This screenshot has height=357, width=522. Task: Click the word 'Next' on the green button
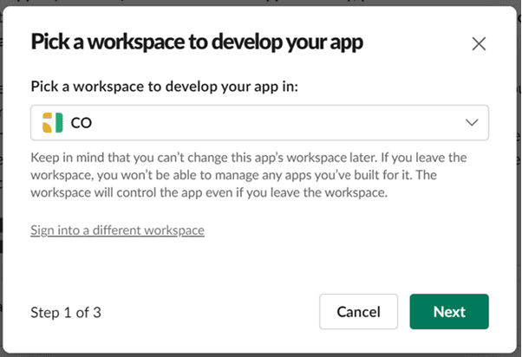448,312
